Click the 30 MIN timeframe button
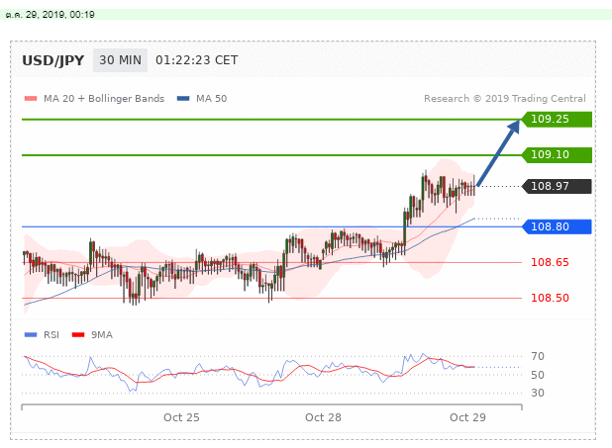612x448 pixels. (120, 60)
